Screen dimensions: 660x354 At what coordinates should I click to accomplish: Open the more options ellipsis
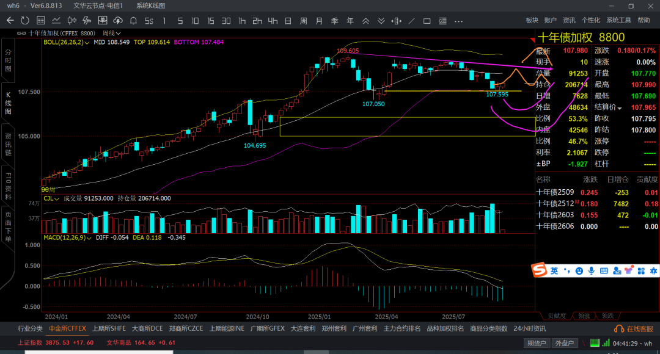pos(458,21)
